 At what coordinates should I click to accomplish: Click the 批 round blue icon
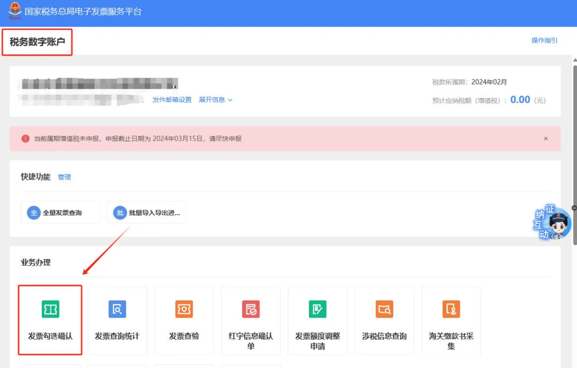pos(120,213)
